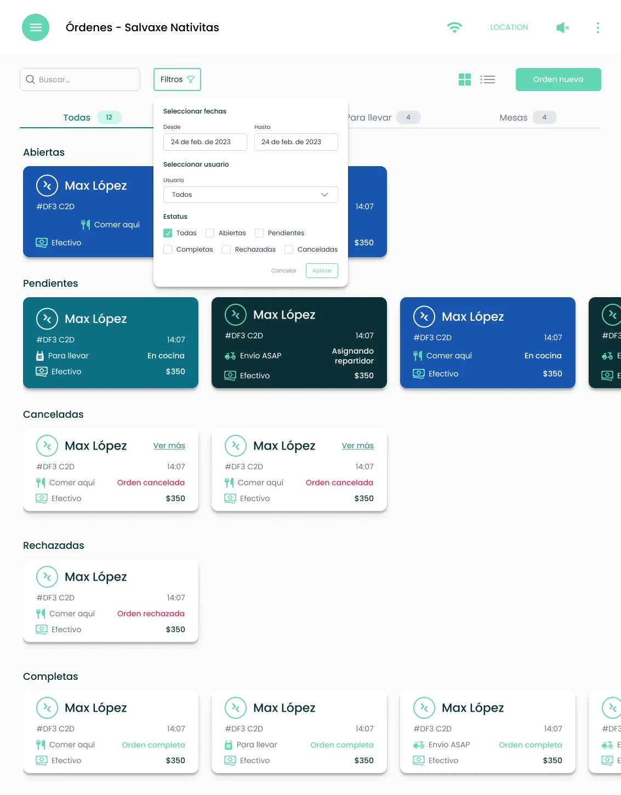Screen dimensions: 621x795
Task: Click the search magnifier icon
Action: [x=31, y=79]
